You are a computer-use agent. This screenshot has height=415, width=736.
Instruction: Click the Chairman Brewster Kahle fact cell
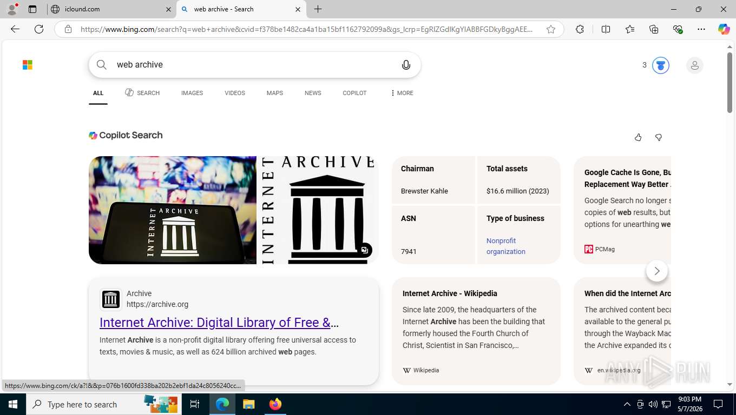point(433,180)
